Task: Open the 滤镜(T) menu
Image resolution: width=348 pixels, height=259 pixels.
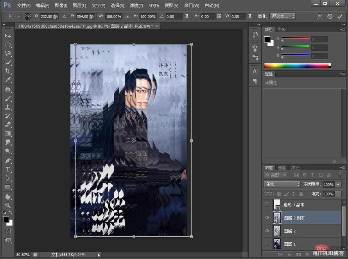Action: pos(136,5)
